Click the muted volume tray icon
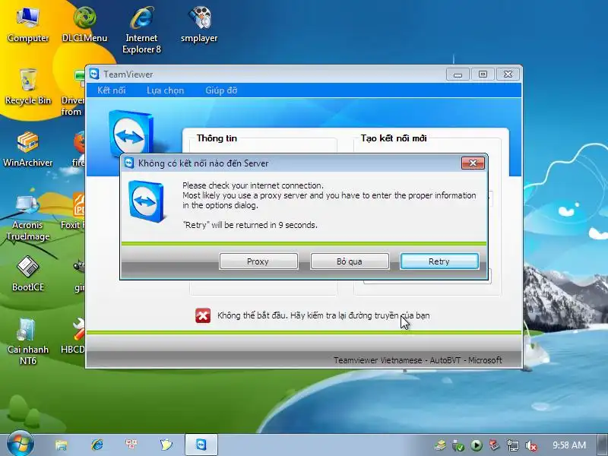 [530, 446]
